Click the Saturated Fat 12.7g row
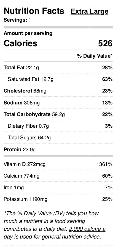This screenshot has width=116, height=246. (58, 79)
